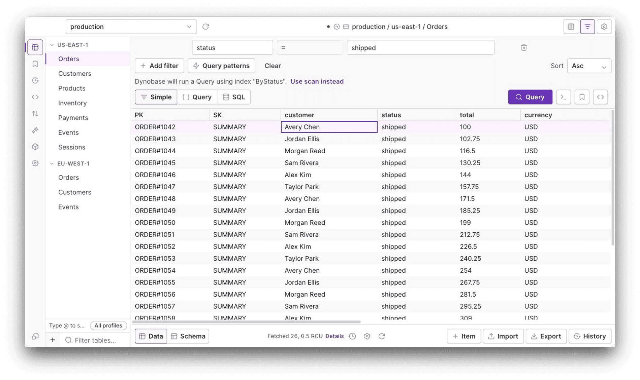Select the Inventory table
This screenshot has width=640, height=380.
tap(72, 103)
